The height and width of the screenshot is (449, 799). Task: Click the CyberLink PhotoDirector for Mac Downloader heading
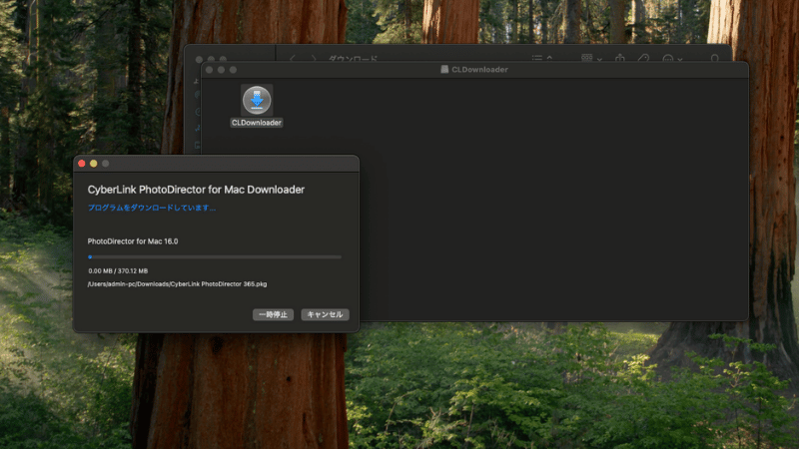click(196, 190)
